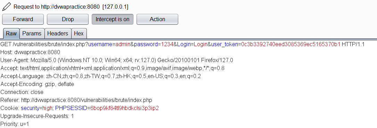Drop the intercepted request
Screen dimensions: 377x128
click(68, 19)
